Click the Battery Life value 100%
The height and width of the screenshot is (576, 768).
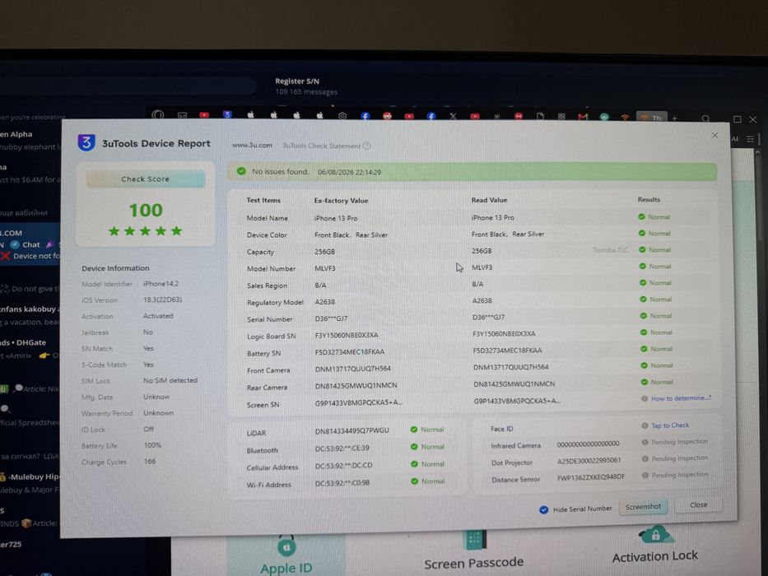[x=152, y=445]
